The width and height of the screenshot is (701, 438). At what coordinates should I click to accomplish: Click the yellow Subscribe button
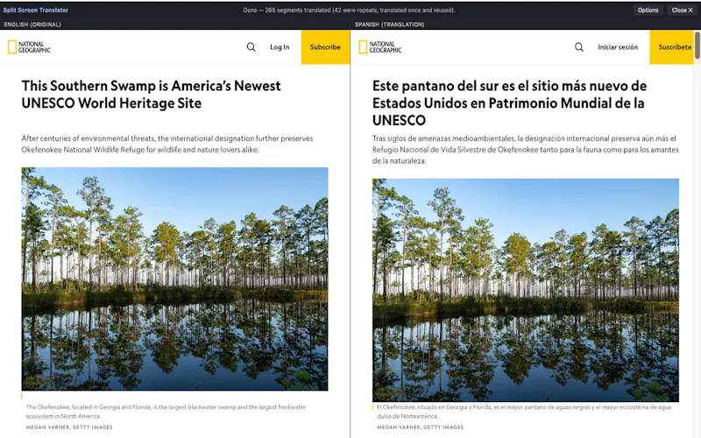[325, 47]
